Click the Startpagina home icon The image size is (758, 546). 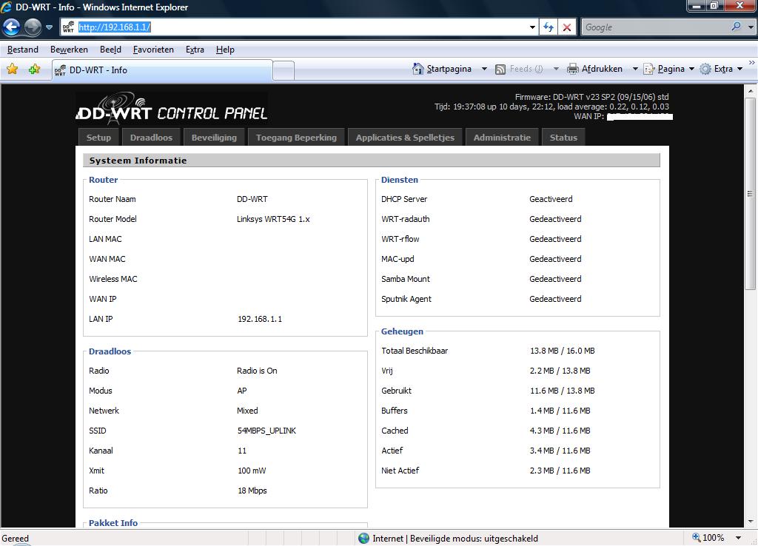pos(417,69)
